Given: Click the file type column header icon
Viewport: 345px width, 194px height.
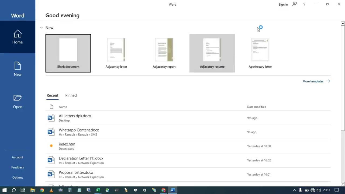Looking at the screenshot, I should (51, 107).
